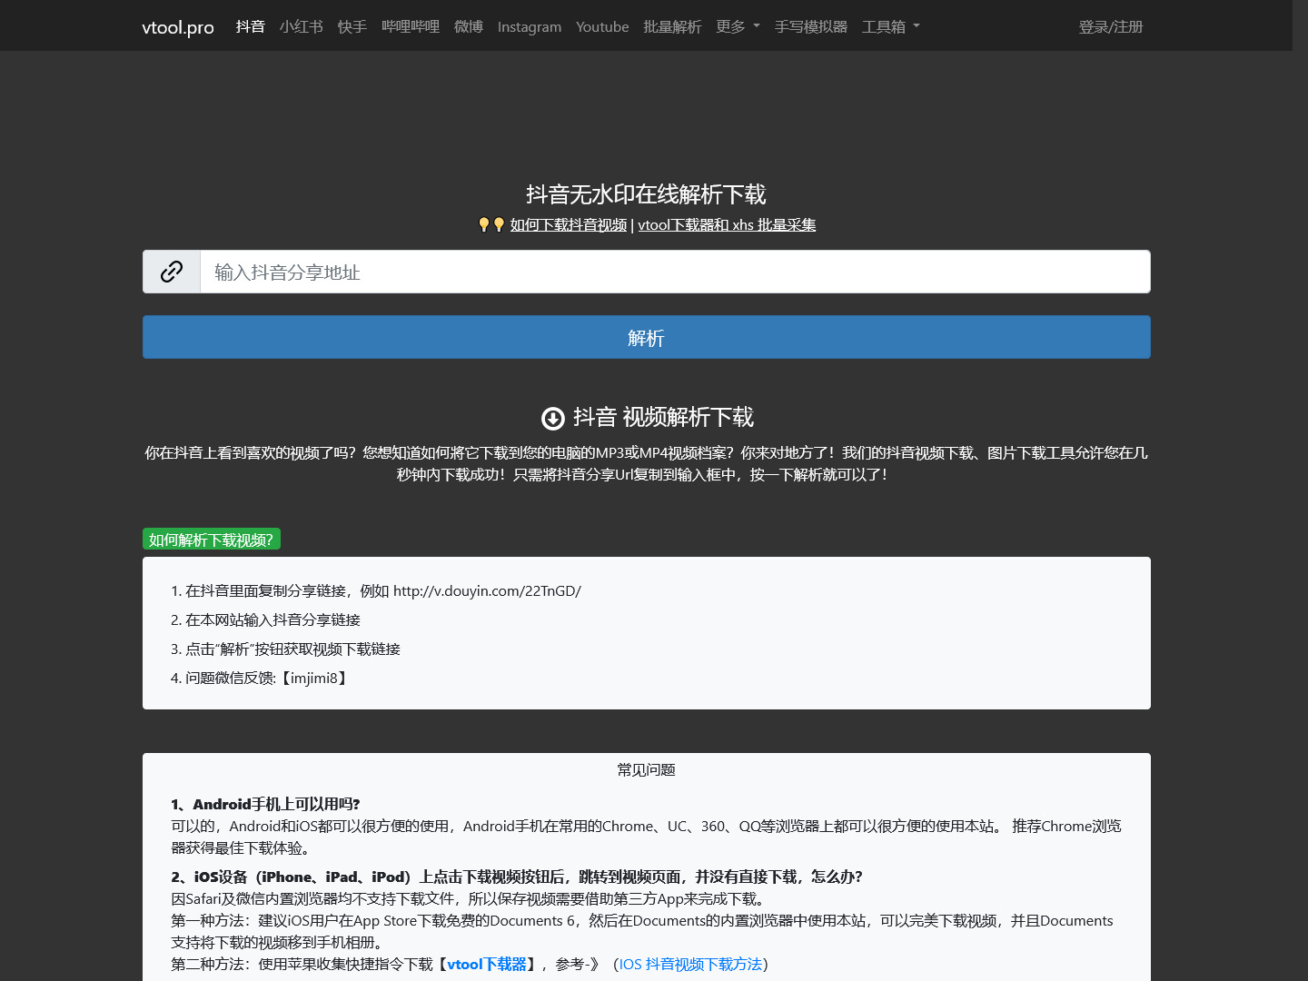Click the download circle icon in the heading
This screenshot has height=981, width=1308.
[x=553, y=418]
